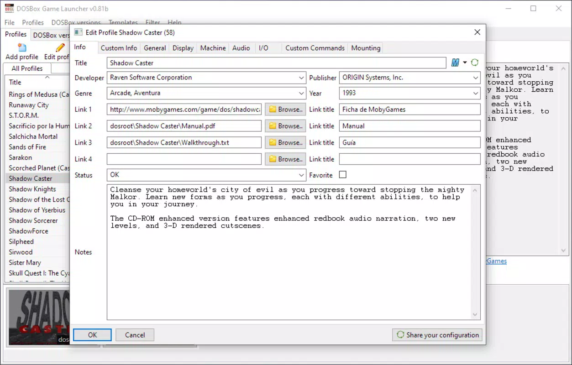The width and height of the screenshot is (572, 365).
Task: Click the Link 1 URL field
Action: click(184, 109)
